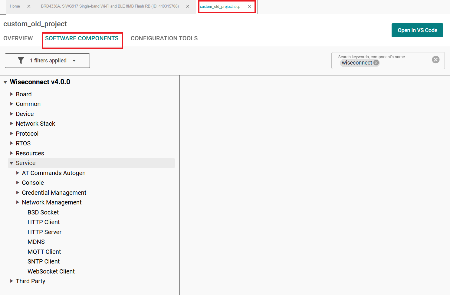Clear the search field with X icon
The width and height of the screenshot is (450, 295).
[435, 60]
